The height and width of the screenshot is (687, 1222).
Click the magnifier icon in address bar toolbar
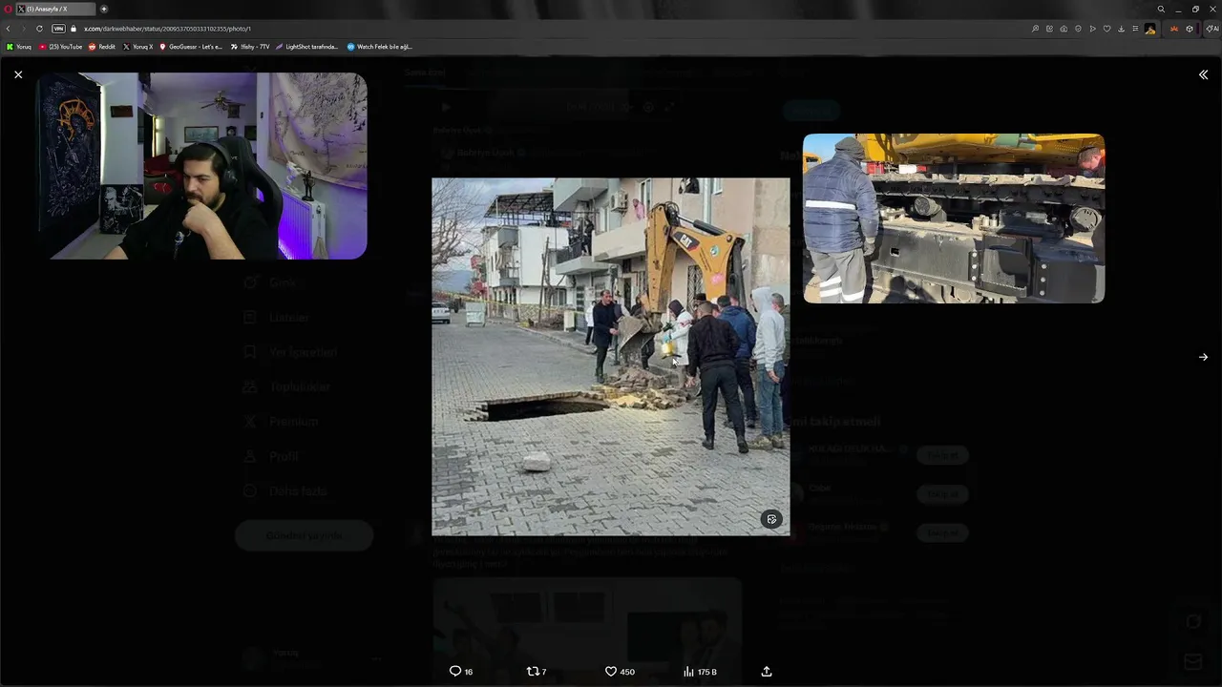1035,29
